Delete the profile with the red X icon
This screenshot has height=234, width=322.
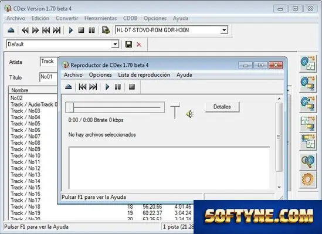(139, 45)
